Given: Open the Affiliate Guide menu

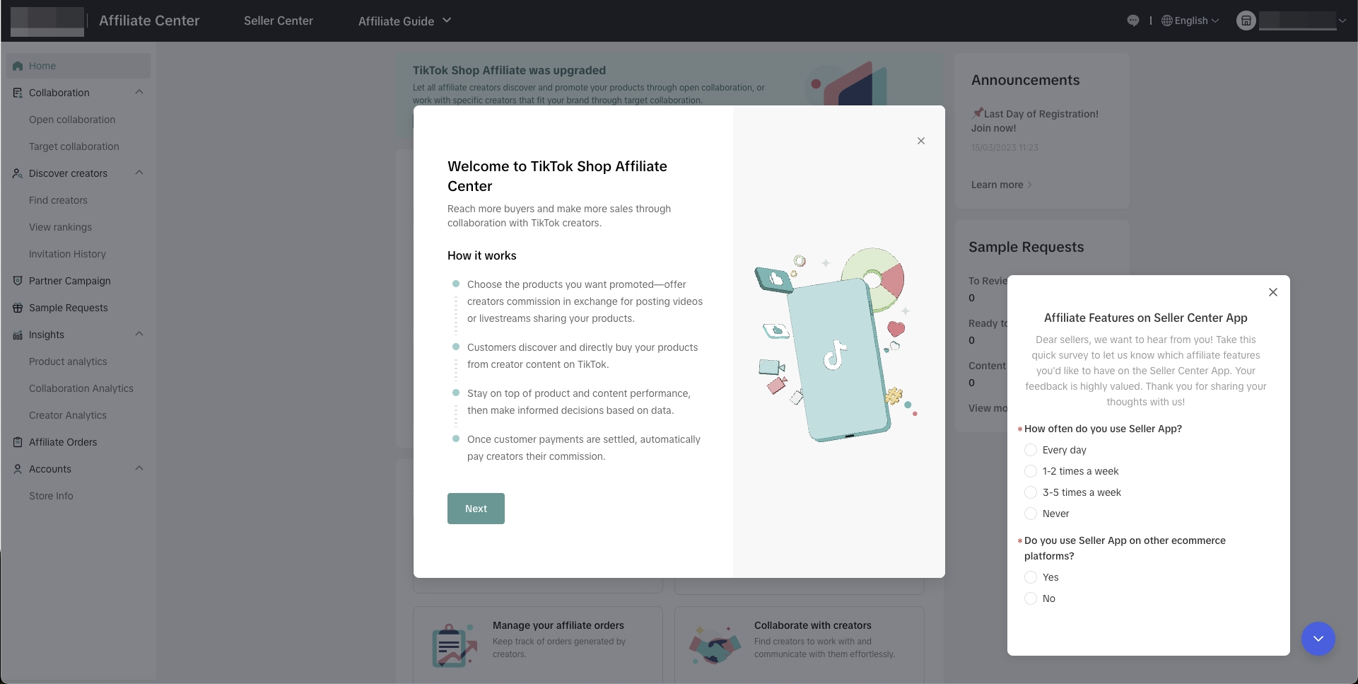Looking at the screenshot, I should click(x=404, y=21).
